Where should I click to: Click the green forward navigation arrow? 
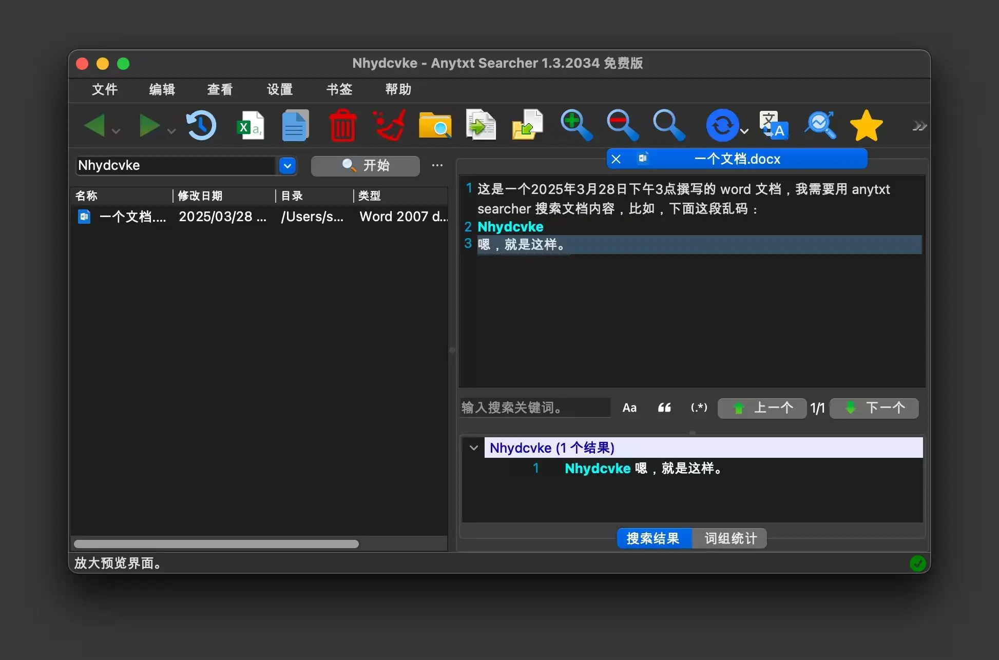pyautogui.click(x=149, y=125)
